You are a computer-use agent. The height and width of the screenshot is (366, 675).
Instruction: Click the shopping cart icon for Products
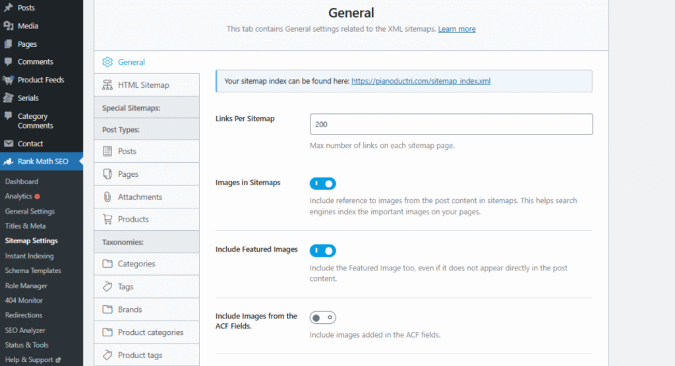pyautogui.click(x=107, y=219)
